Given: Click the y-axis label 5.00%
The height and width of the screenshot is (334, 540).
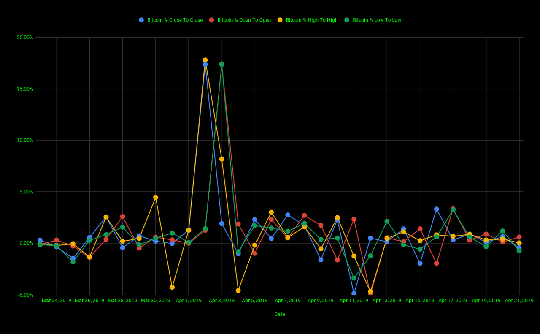Looking at the screenshot, I should pyautogui.click(x=26, y=192).
